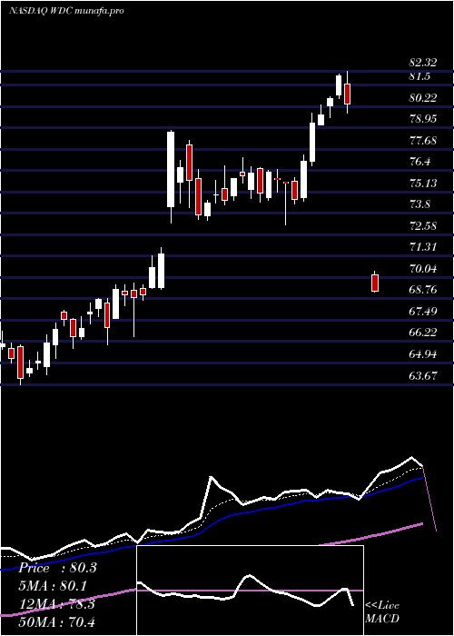Click the <<Live MACD label

382,612
